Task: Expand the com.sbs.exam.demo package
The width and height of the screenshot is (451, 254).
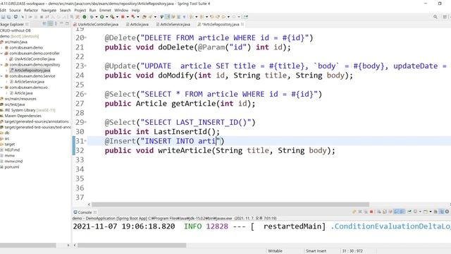Action: click(x=1, y=47)
